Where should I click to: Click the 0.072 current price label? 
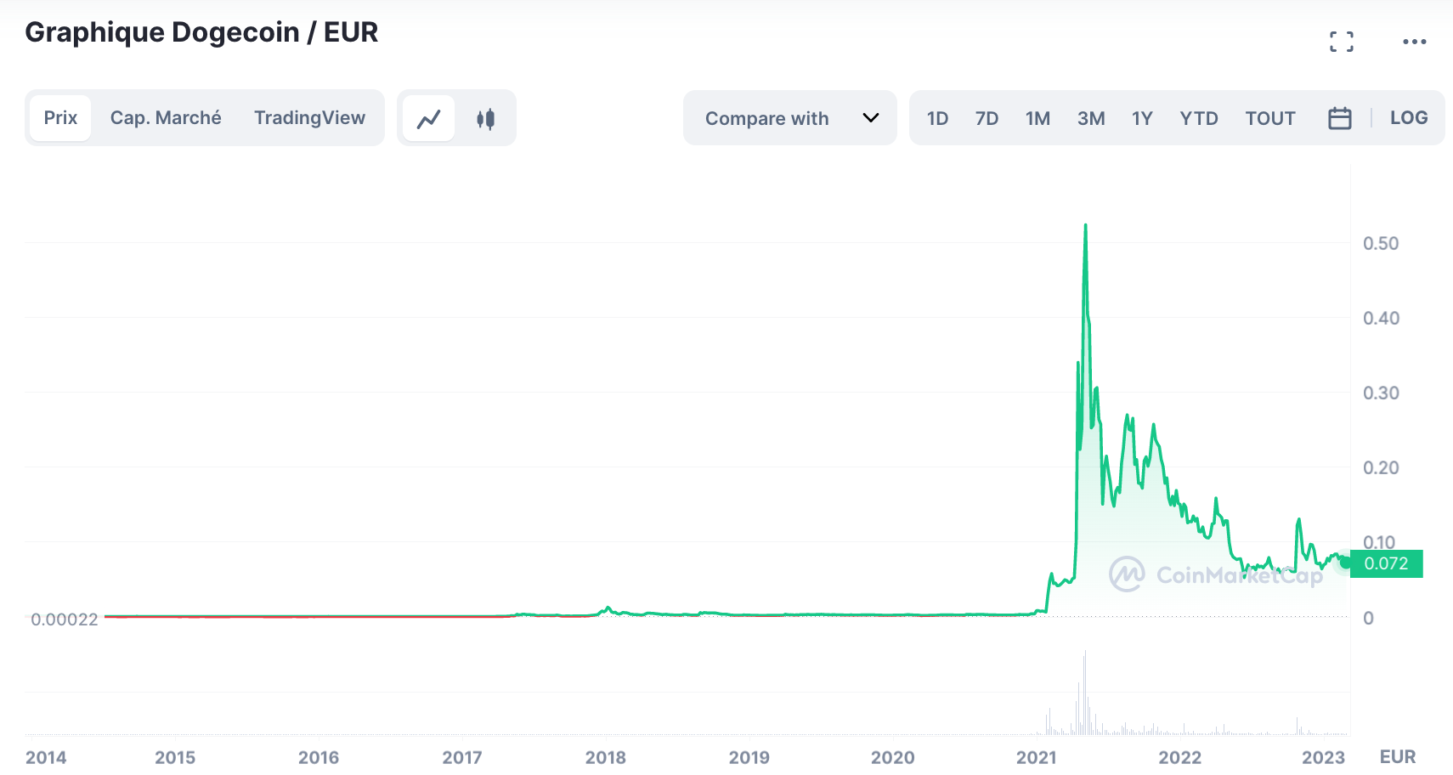point(1386,563)
